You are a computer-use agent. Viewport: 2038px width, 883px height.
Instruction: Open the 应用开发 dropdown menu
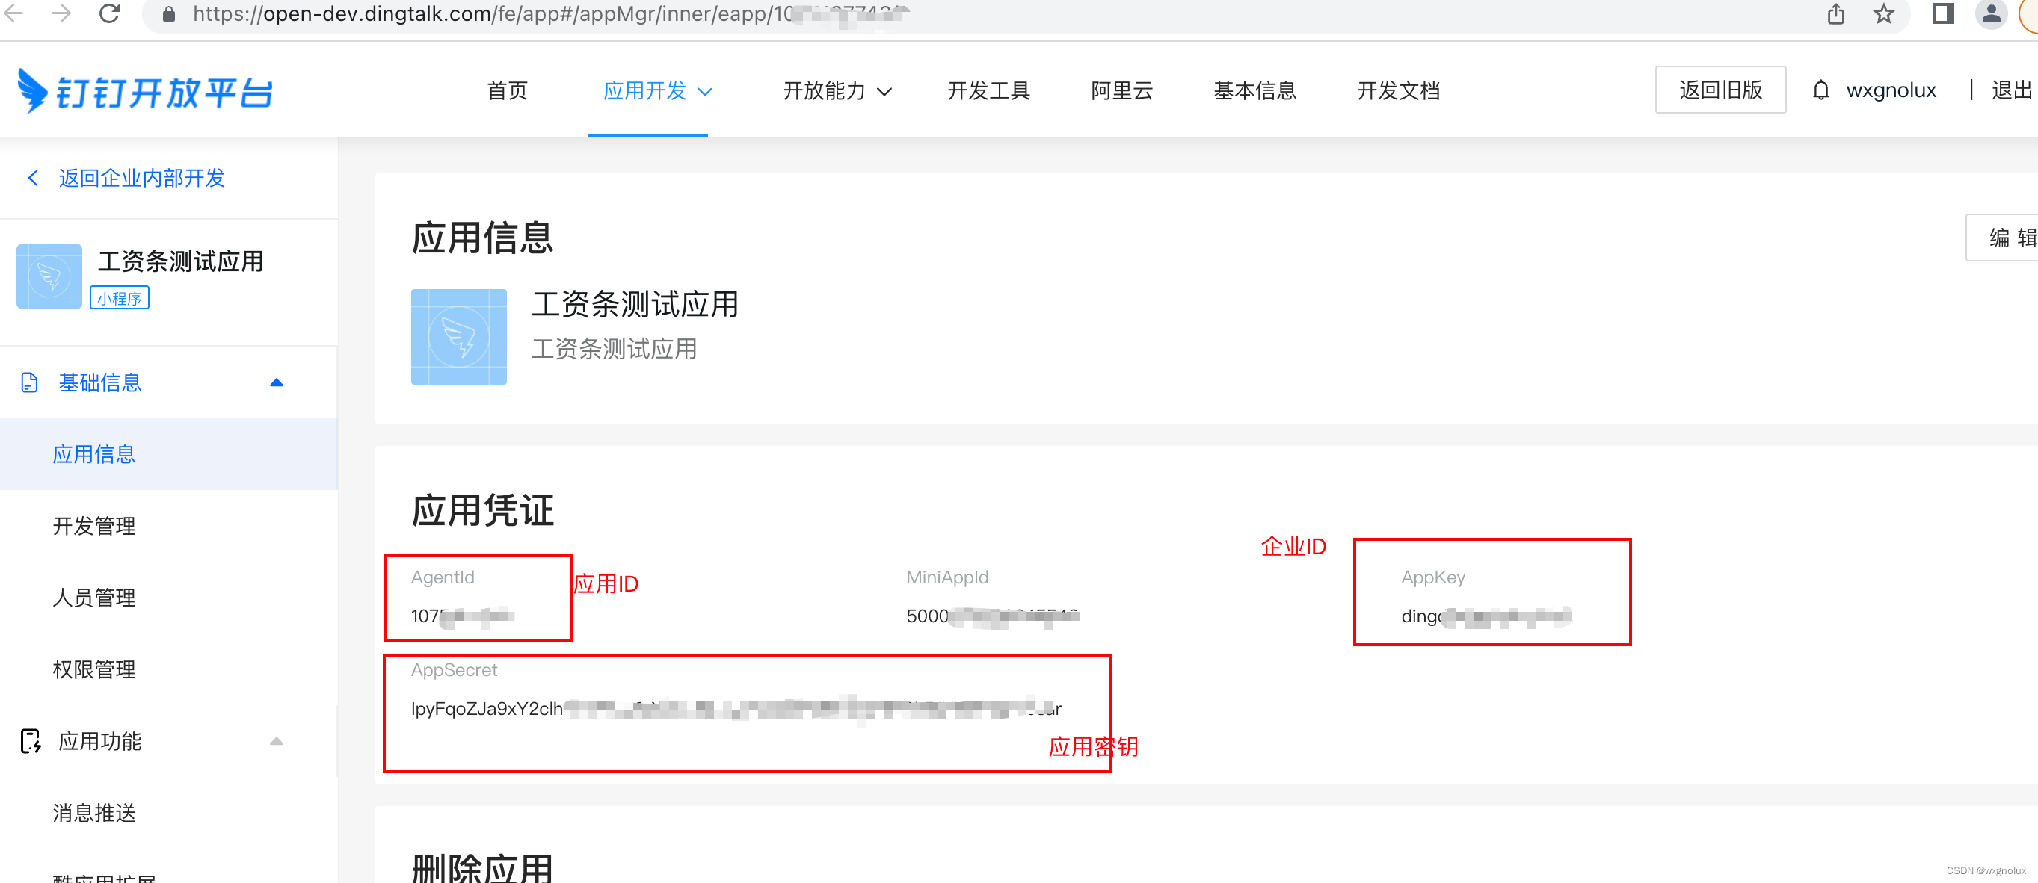pyautogui.click(x=657, y=91)
